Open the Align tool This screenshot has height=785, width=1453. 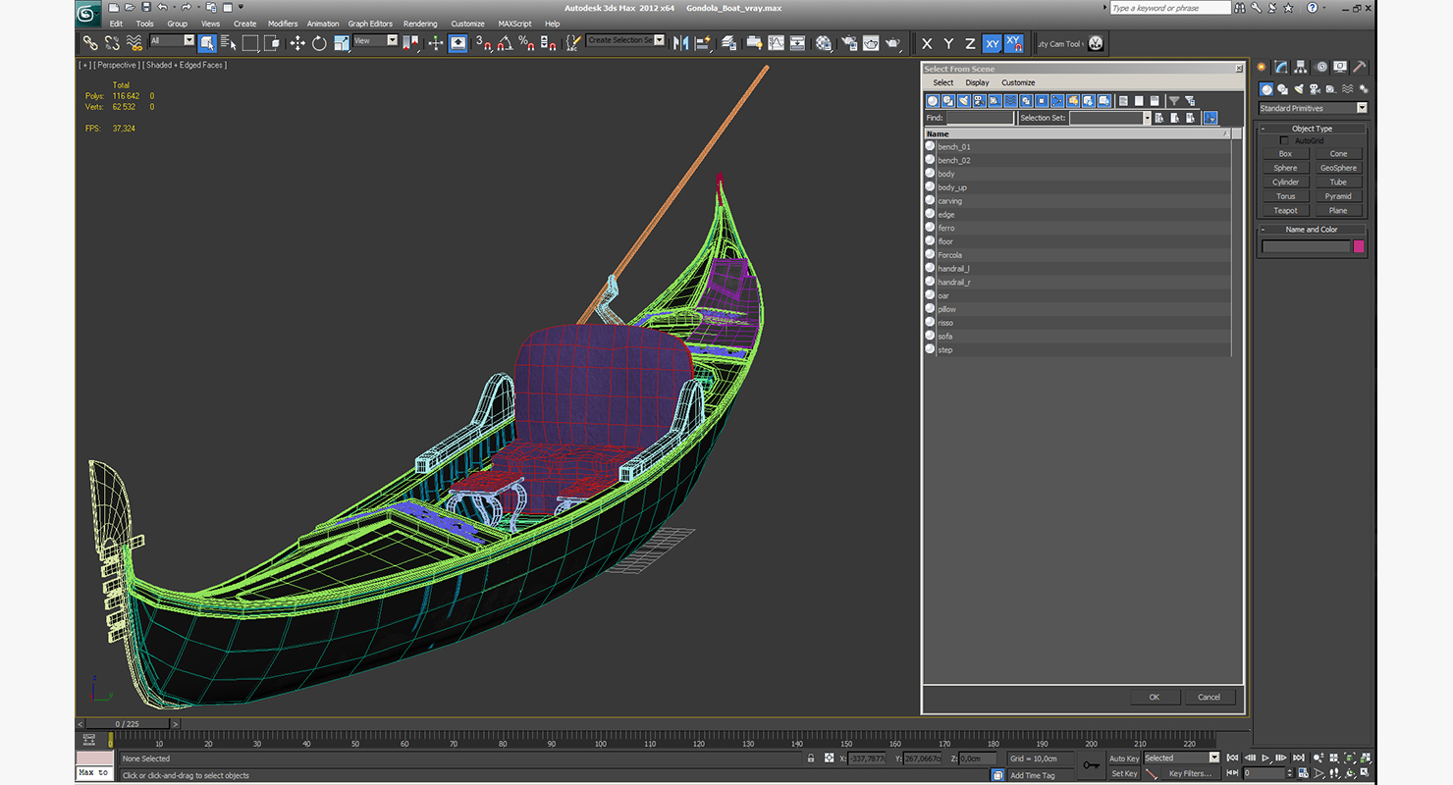(702, 43)
